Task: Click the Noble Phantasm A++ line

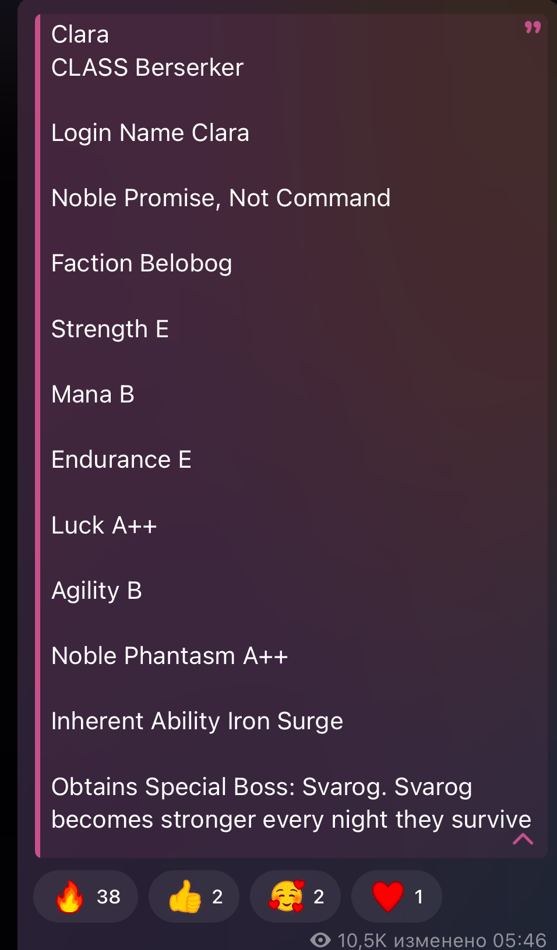Action: [x=170, y=656]
